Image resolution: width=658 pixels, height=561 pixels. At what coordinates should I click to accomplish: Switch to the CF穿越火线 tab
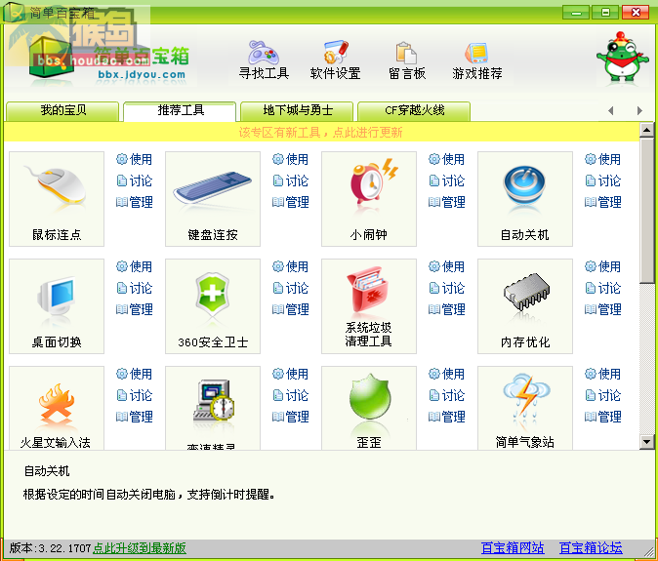pyautogui.click(x=414, y=110)
